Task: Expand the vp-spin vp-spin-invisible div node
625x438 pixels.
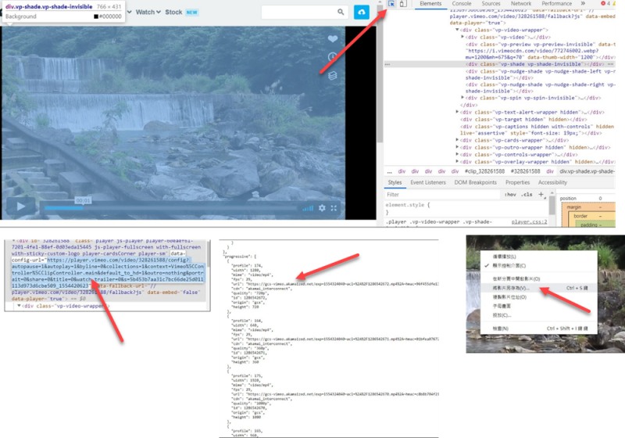Action: point(462,98)
